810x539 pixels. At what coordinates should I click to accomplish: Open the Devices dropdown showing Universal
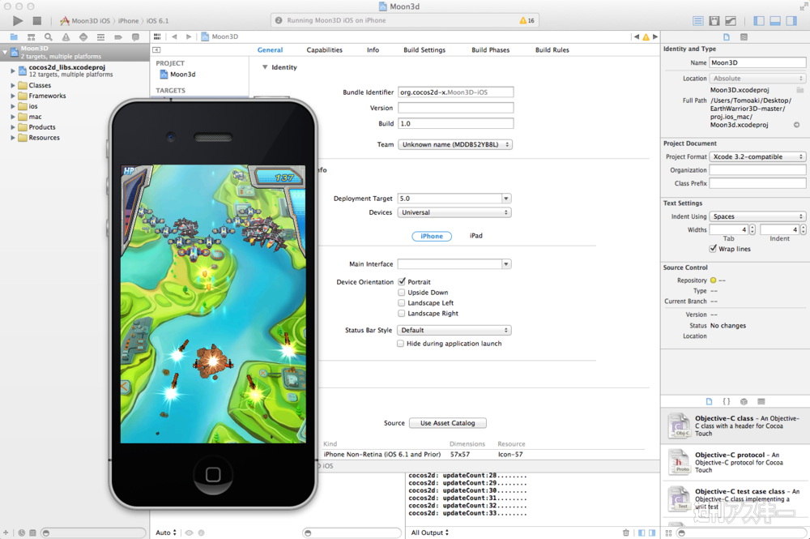(x=454, y=212)
